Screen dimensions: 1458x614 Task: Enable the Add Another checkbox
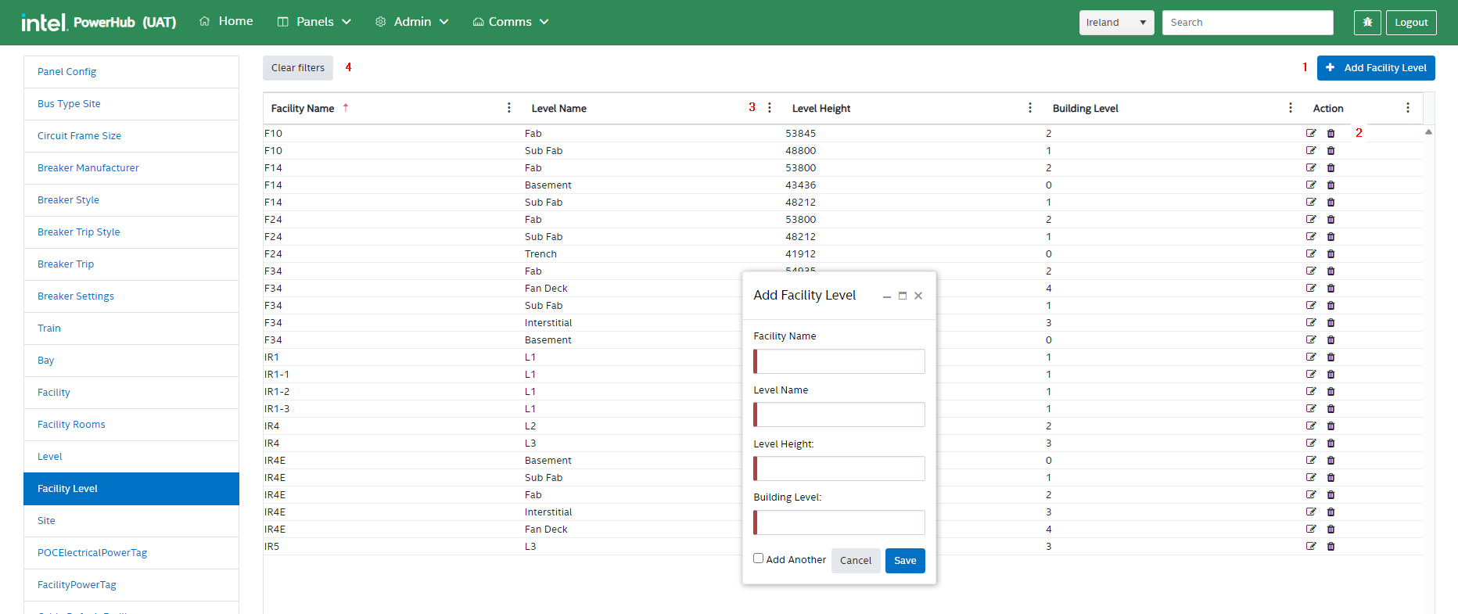pyautogui.click(x=758, y=558)
